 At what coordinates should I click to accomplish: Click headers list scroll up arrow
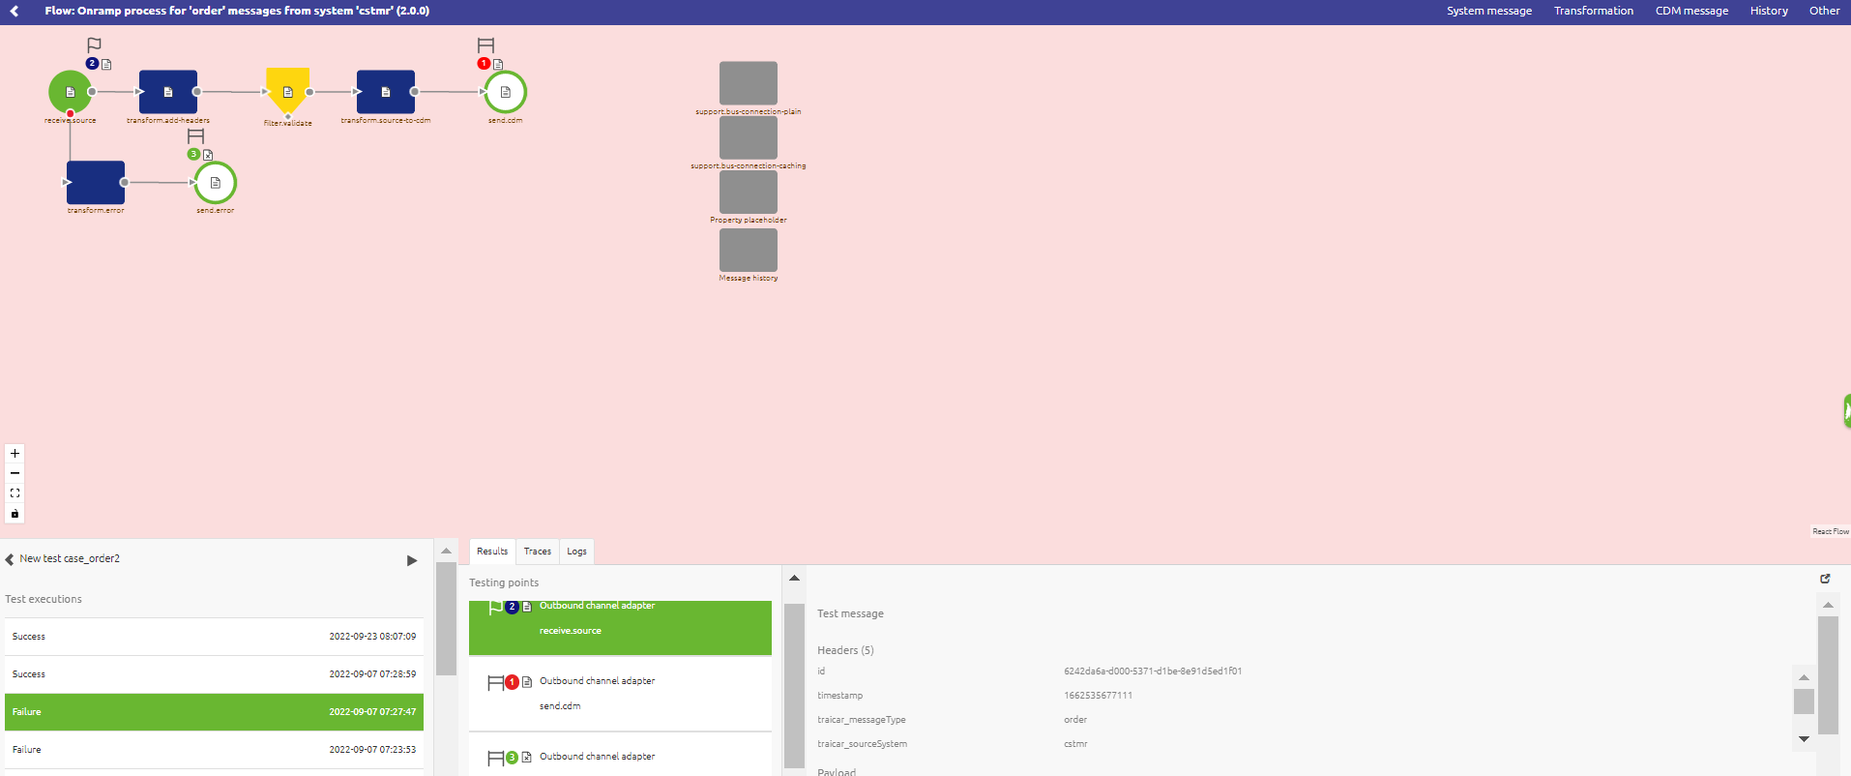point(1804,677)
